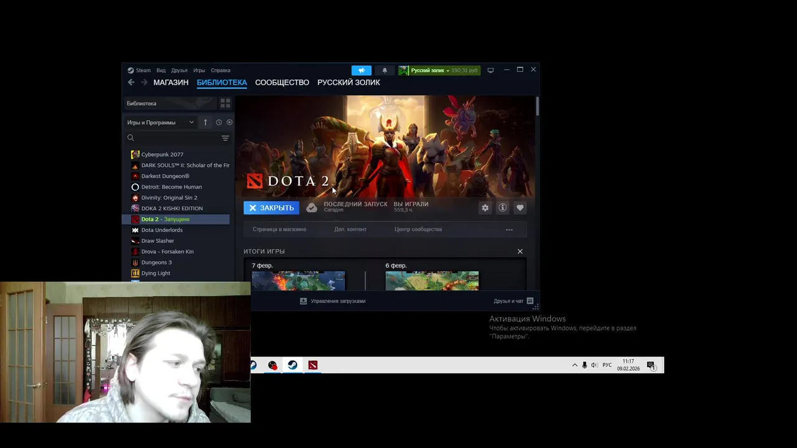Viewport: 797px width, 448px height.
Task: Click the game page vertical scrollbar
Action: (x=537, y=106)
